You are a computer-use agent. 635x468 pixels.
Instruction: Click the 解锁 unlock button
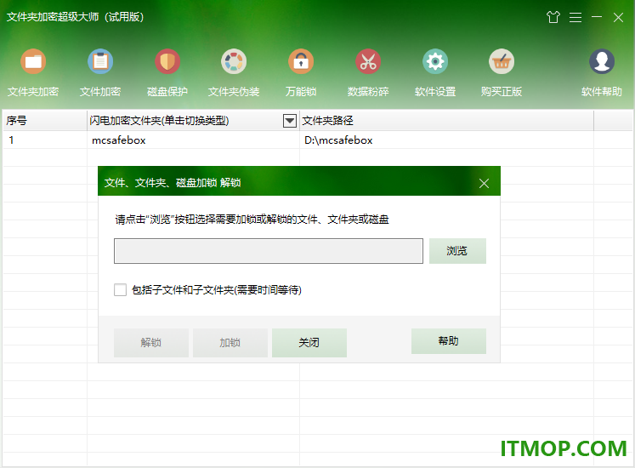click(151, 343)
